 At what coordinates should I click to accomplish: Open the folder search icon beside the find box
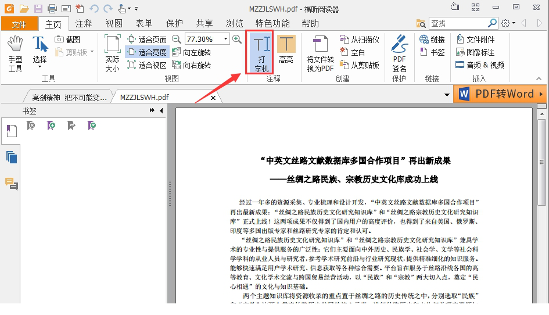421,23
